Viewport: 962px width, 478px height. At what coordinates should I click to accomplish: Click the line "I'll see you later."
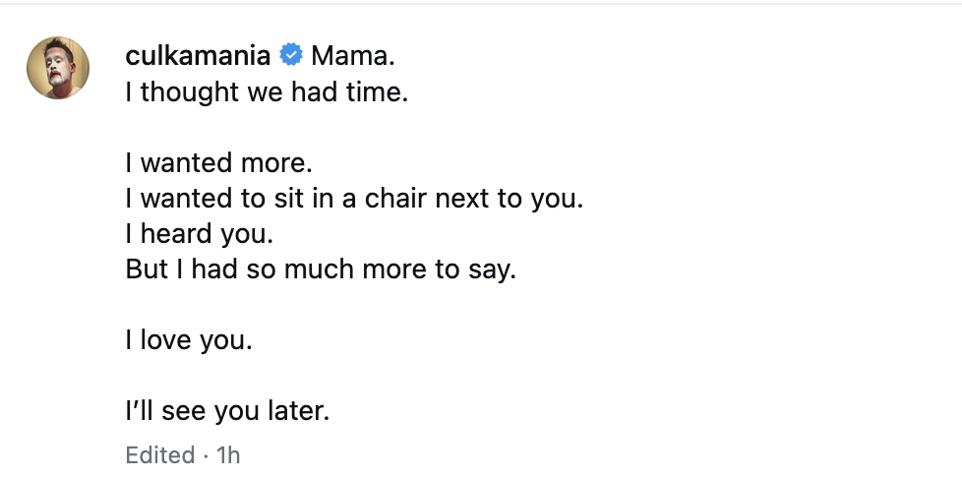pos(227,410)
